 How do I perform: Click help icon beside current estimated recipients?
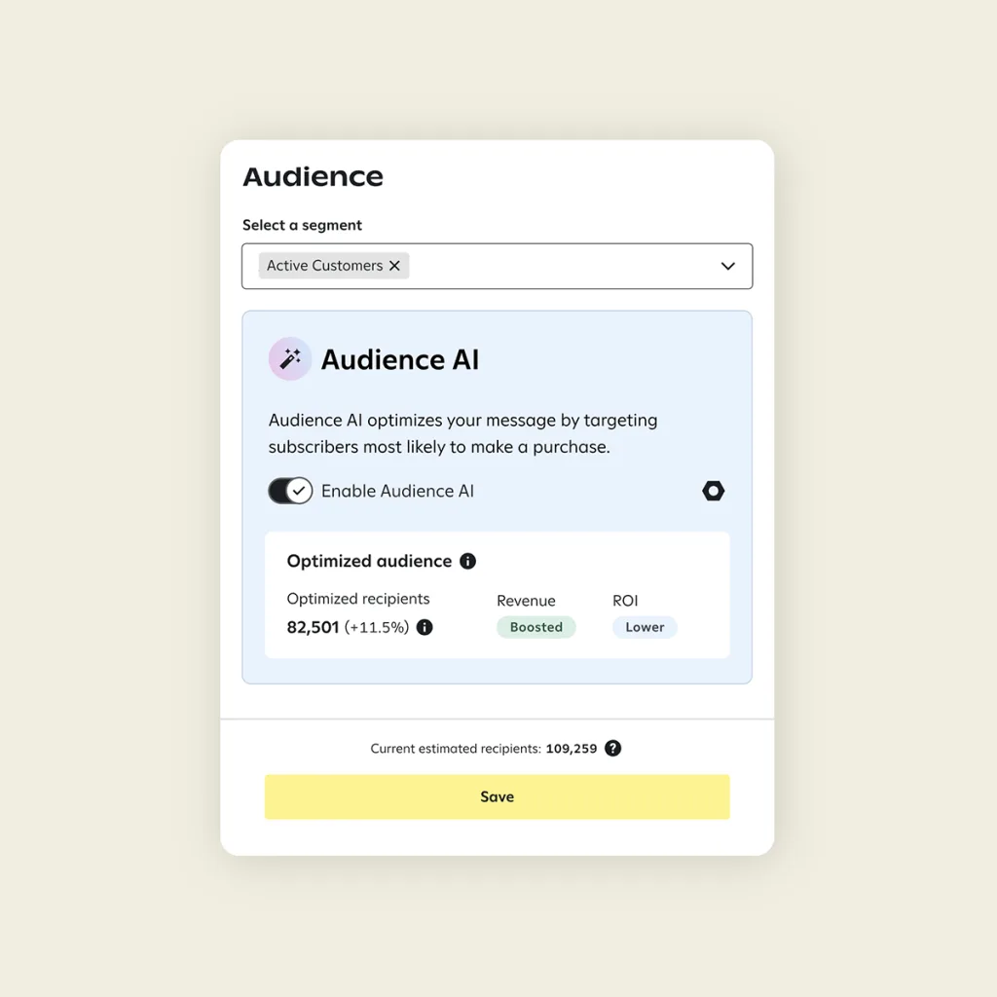612,749
